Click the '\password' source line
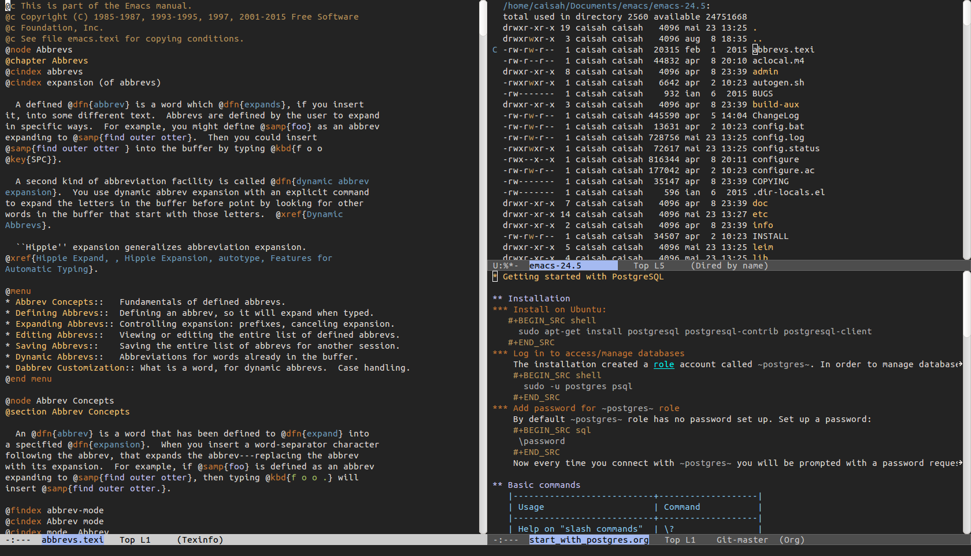 point(542,441)
